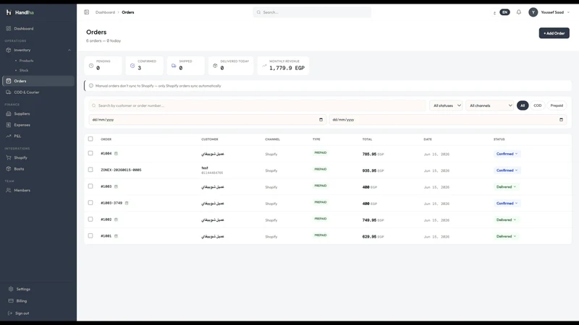Open the calendar picker on the first date field
The width and height of the screenshot is (579, 325).
[321, 119]
